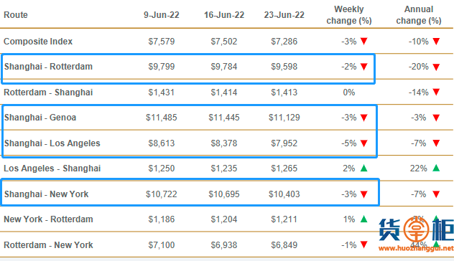The height and width of the screenshot is (261, 454).
Task: Open the www.huozhanggui.net watermark link
Action: coord(416,248)
